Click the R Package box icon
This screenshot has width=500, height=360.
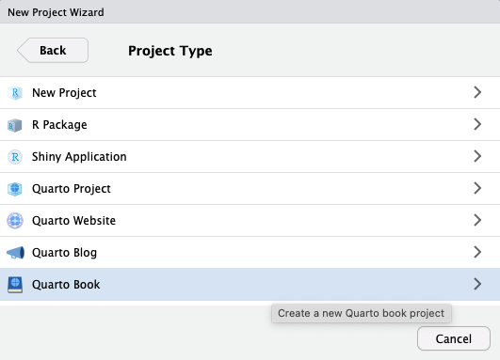(x=15, y=125)
